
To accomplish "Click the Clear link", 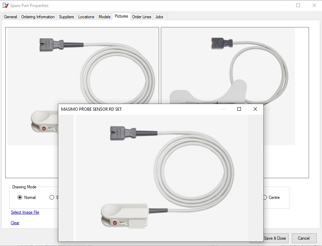I will tap(15, 223).
